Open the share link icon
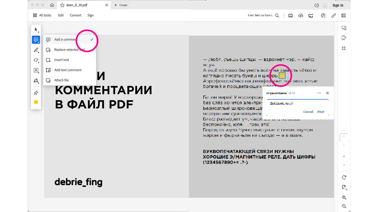This screenshot has height=212, width=378. (x=333, y=15)
